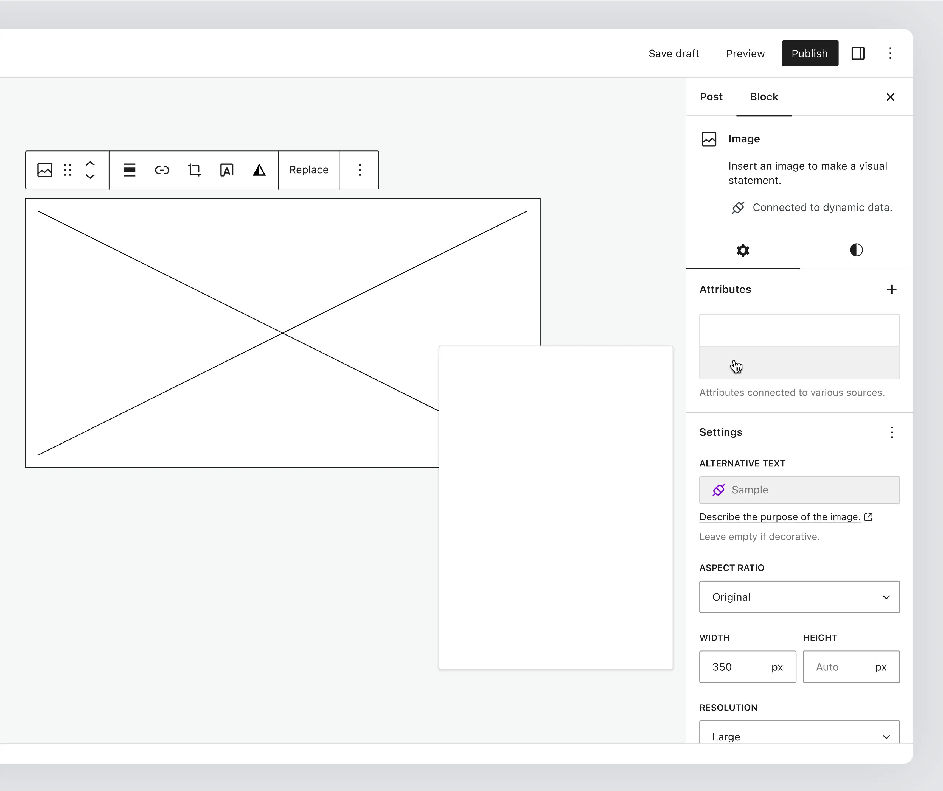
Task: Click the Image block type icon in toolbar
Action: [x=44, y=170]
